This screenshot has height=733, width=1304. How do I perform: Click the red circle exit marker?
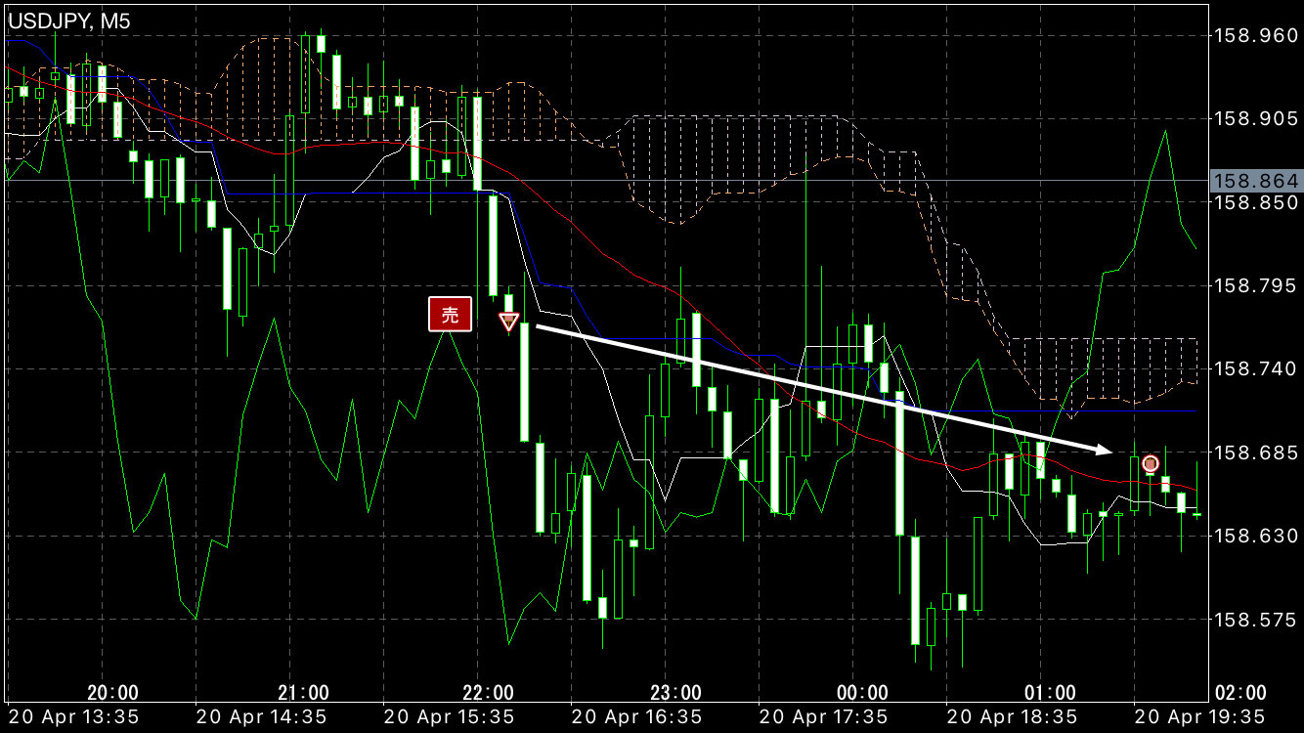[1151, 463]
